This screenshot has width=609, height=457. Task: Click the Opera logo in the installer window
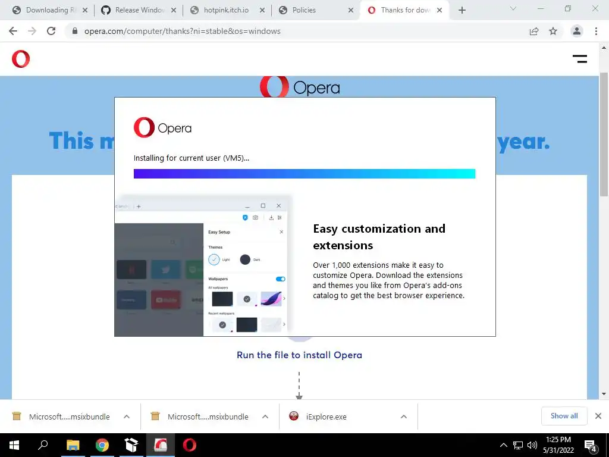tap(162, 127)
